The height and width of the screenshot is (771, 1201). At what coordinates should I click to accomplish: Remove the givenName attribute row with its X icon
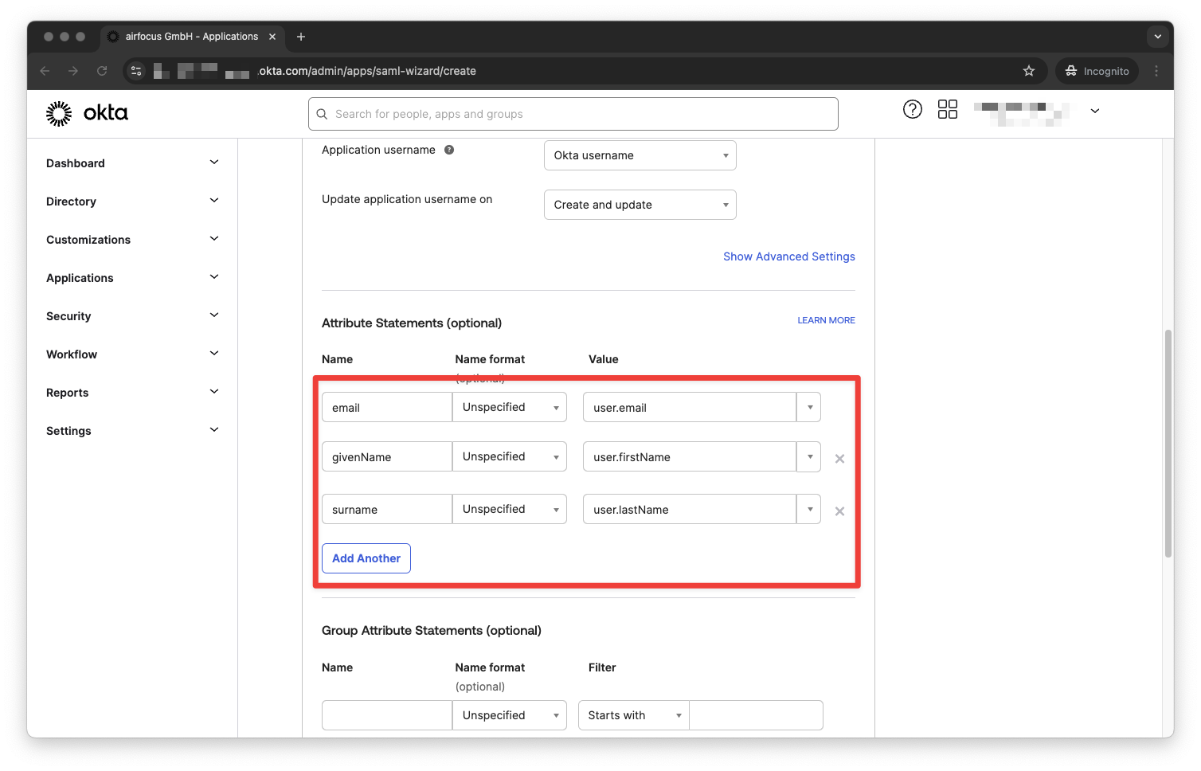[839, 458]
